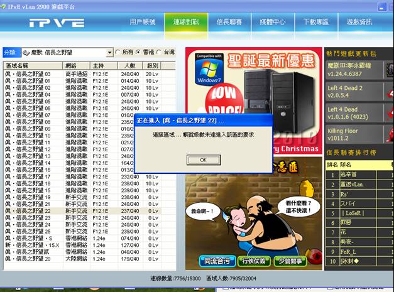Sort by the 級別 column header

pyautogui.click(x=152, y=66)
